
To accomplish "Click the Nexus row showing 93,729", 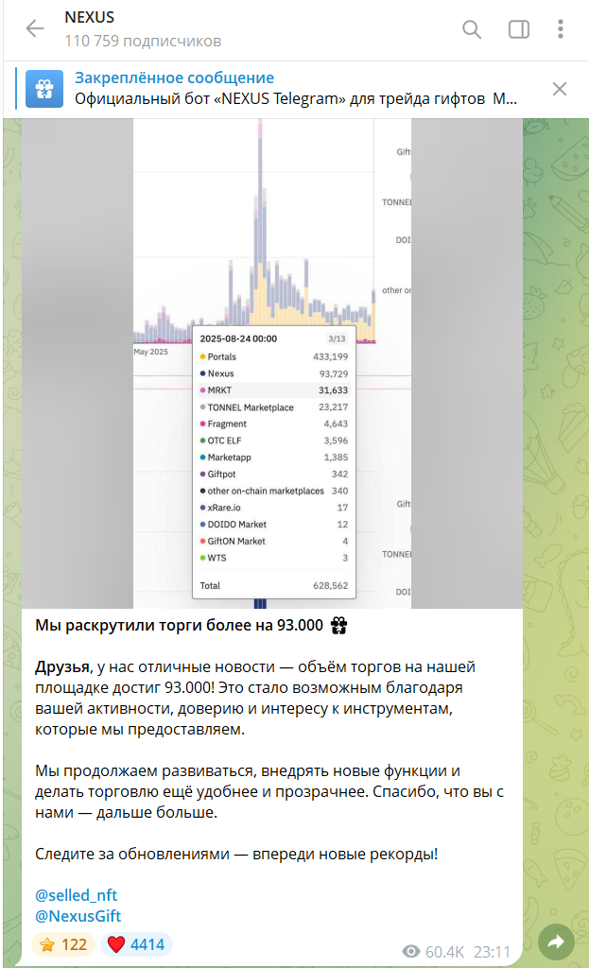I will (x=274, y=373).
